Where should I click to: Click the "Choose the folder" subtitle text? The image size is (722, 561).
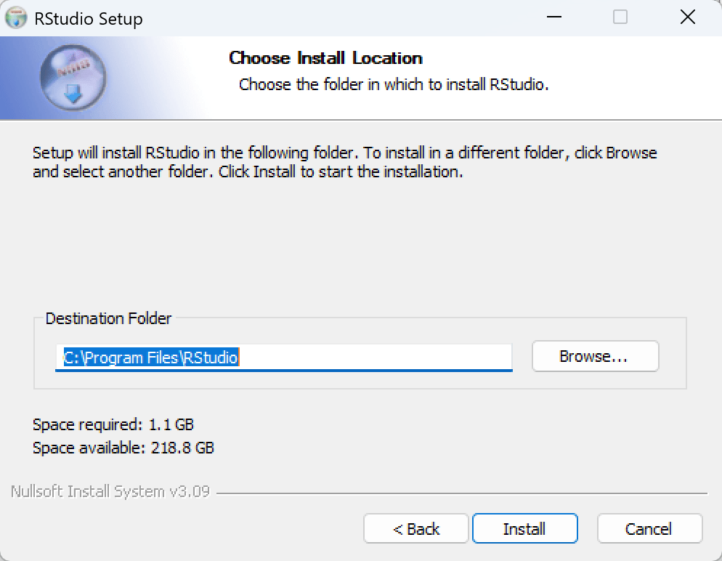[393, 84]
